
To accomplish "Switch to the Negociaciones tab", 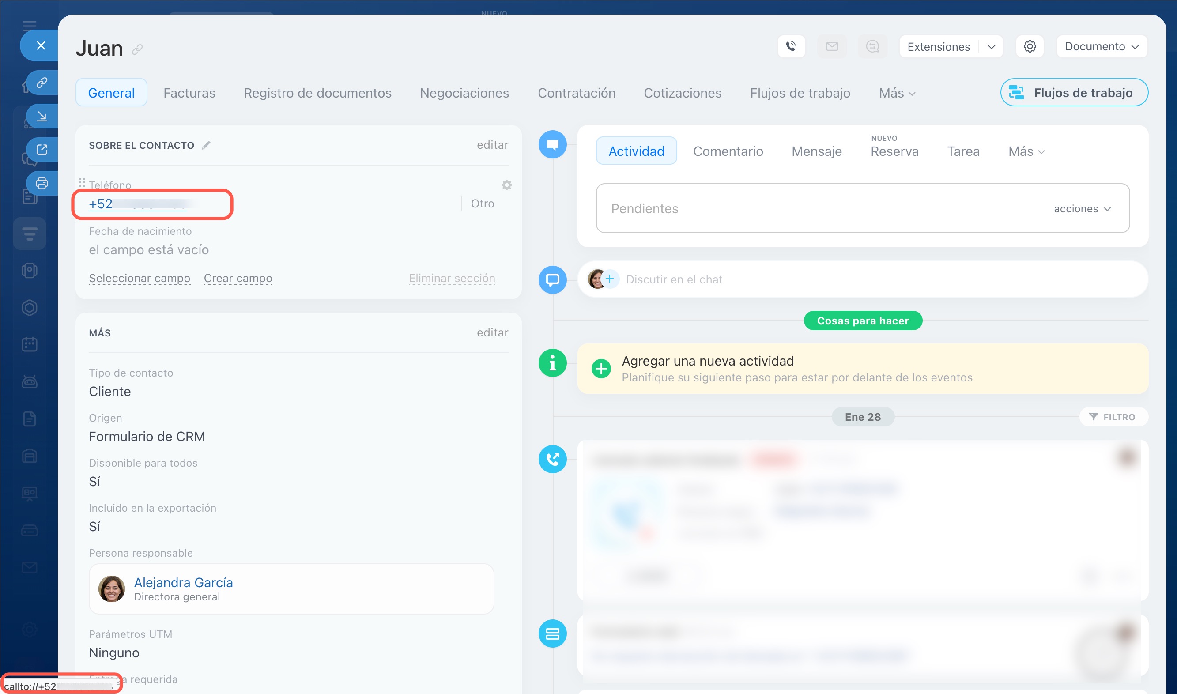I will pyautogui.click(x=464, y=93).
